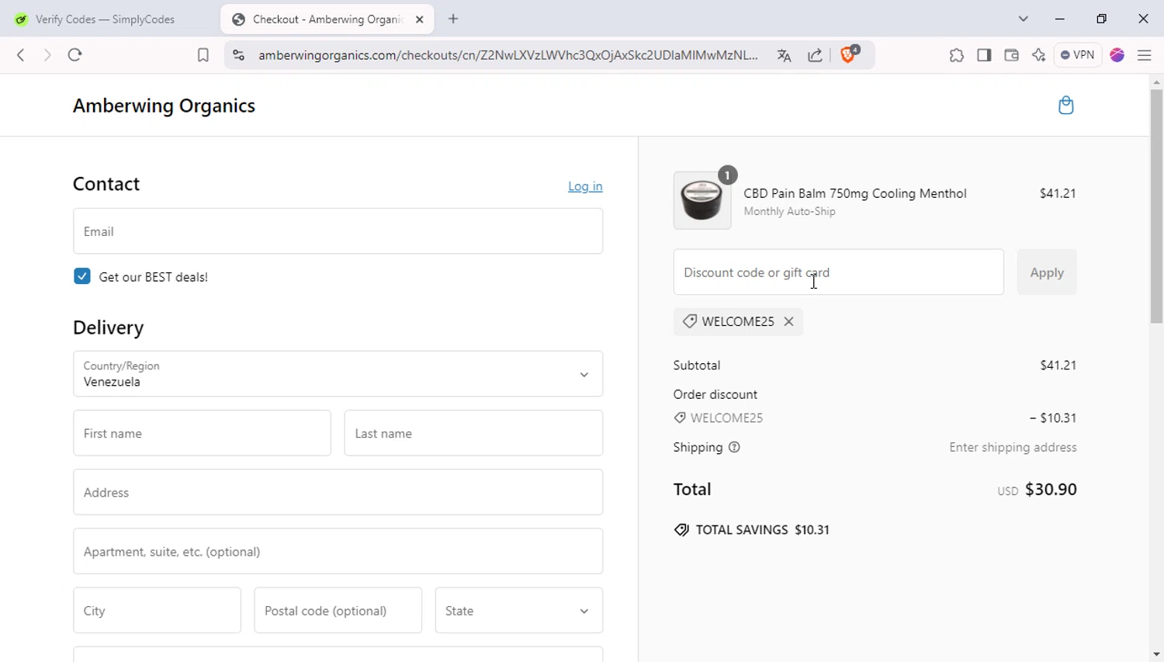Open the tab search dropdown

(x=1024, y=19)
